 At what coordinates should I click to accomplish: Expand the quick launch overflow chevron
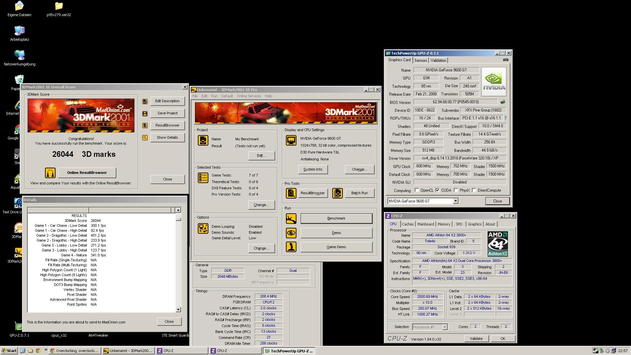click(46, 350)
